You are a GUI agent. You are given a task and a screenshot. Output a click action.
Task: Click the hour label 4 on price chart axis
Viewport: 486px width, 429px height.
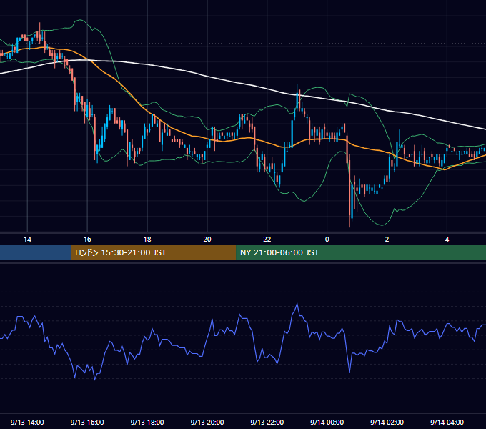pos(447,240)
